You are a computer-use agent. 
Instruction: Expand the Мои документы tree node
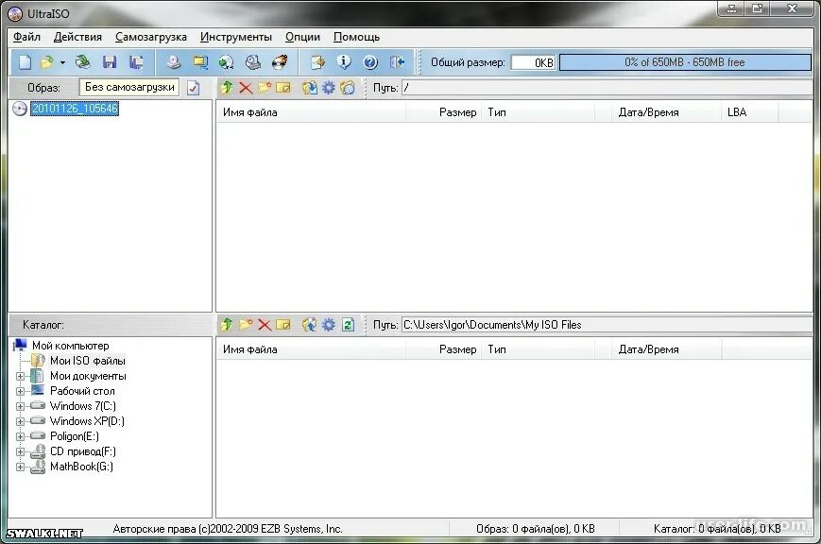21,377
